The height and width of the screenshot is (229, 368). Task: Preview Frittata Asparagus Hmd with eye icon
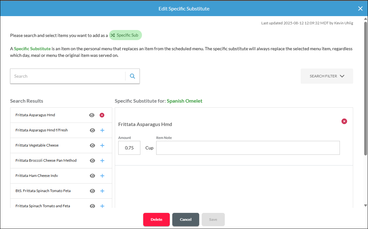click(x=92, y=115)
